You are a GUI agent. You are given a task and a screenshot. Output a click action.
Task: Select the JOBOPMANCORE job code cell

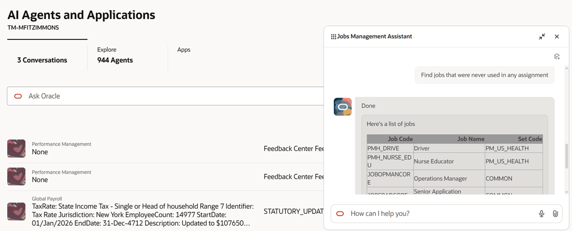pyautogui.click(x=390, y=179)
